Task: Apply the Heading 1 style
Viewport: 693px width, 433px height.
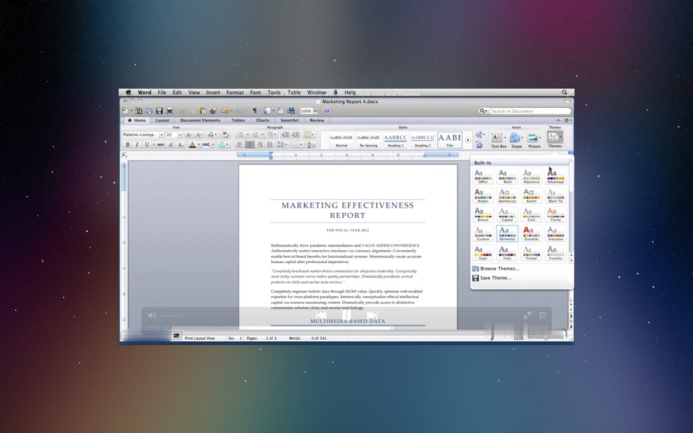Action: click(x=395, y=140)
